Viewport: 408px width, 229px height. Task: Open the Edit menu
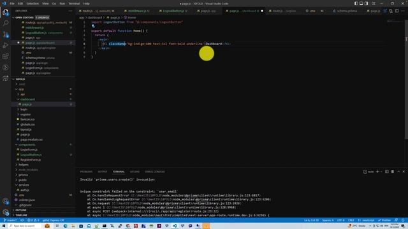point(20,4)
